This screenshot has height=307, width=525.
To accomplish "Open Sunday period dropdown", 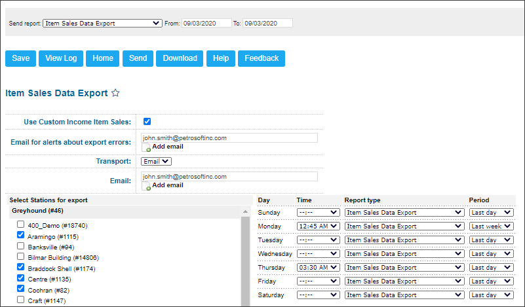I will tap(492, 212).
